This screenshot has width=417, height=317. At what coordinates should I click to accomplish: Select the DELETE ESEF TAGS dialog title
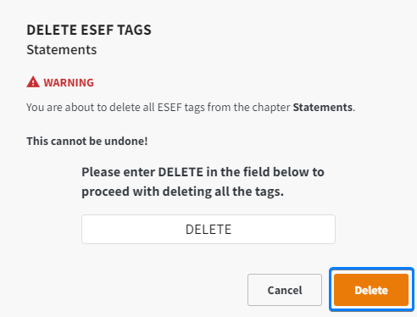coord(89,30)
